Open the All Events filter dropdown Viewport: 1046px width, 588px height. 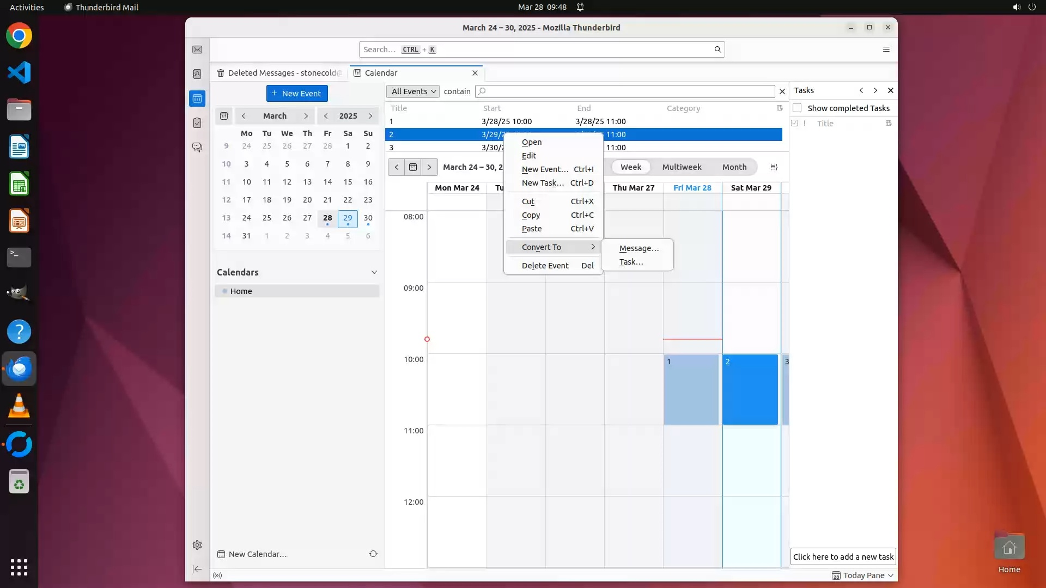tap(413, 91)
